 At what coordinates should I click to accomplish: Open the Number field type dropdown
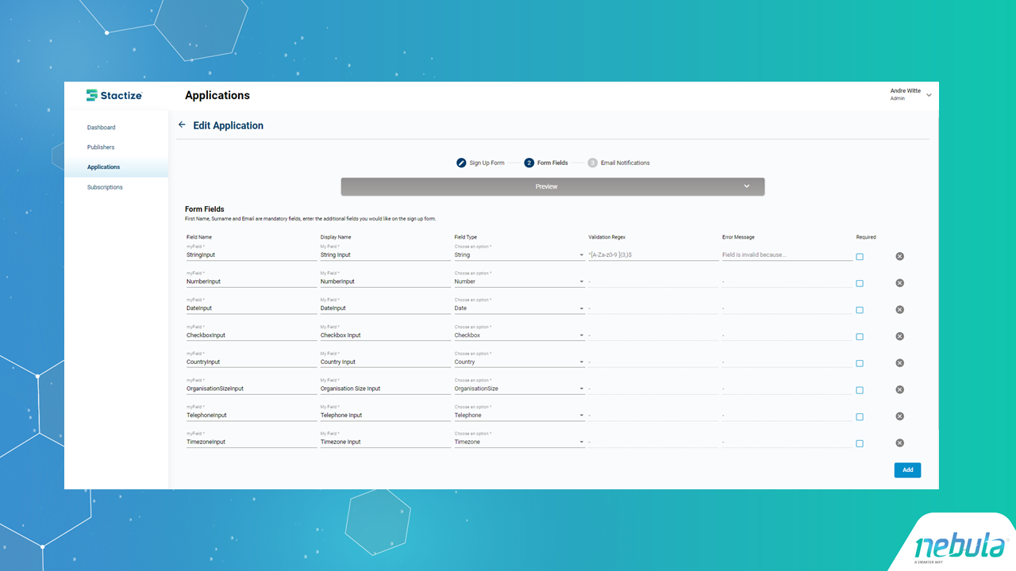[520, 282]
